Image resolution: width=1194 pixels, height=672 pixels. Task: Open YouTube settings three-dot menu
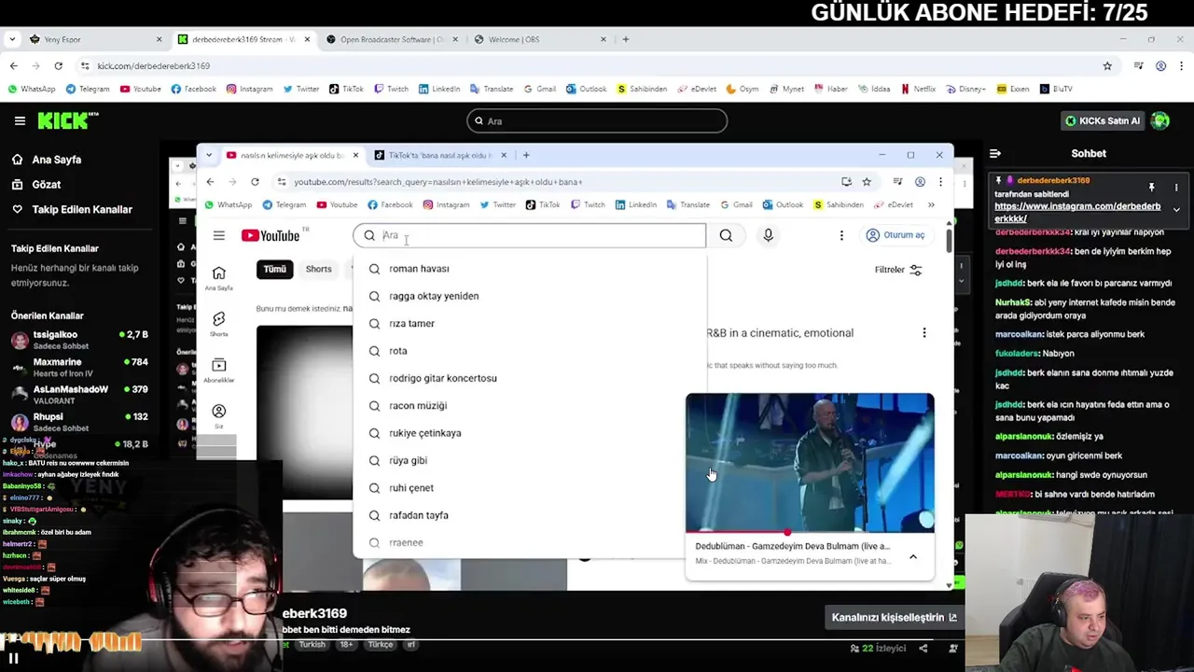coord(841,235)
